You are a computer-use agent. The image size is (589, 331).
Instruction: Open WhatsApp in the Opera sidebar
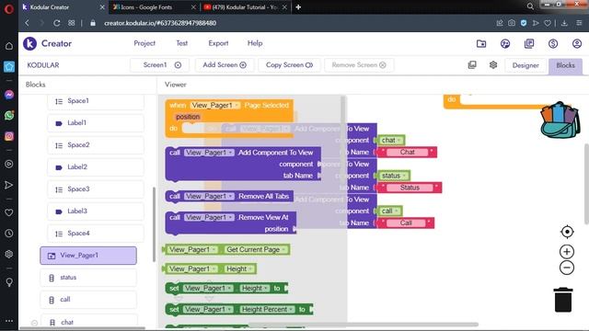coord(9,115)
